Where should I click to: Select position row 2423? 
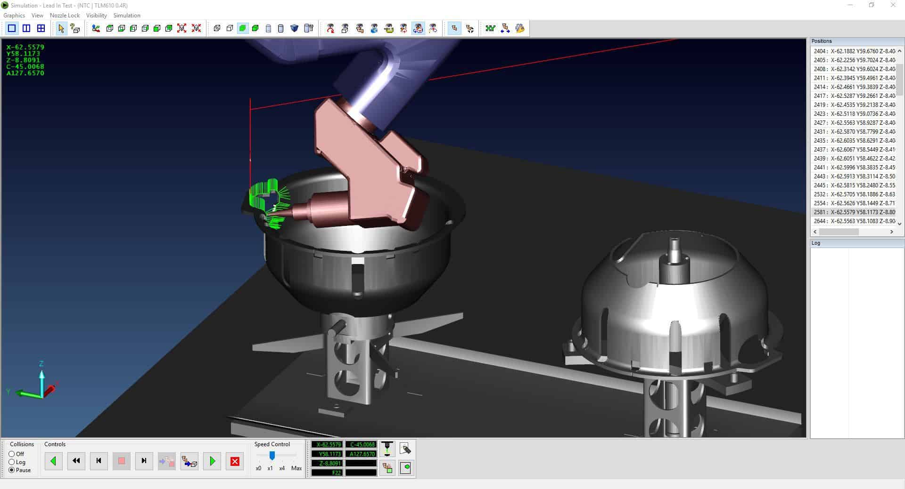(x=854, y=113)
